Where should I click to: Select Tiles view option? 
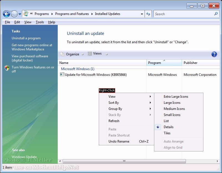point(179,133)
